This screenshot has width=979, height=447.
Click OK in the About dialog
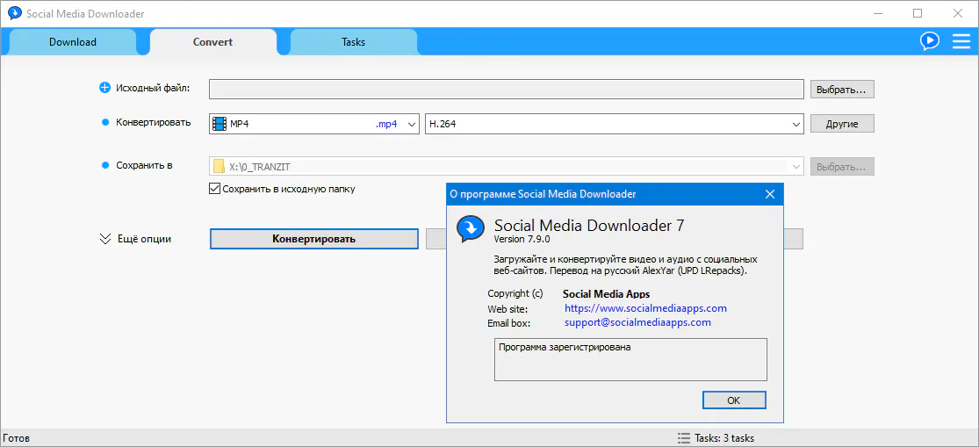734,400
